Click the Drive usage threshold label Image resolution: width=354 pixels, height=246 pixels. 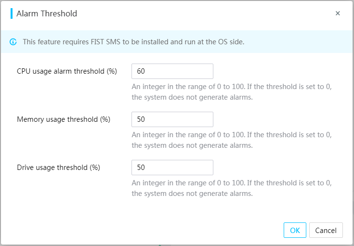coord(58,168)
